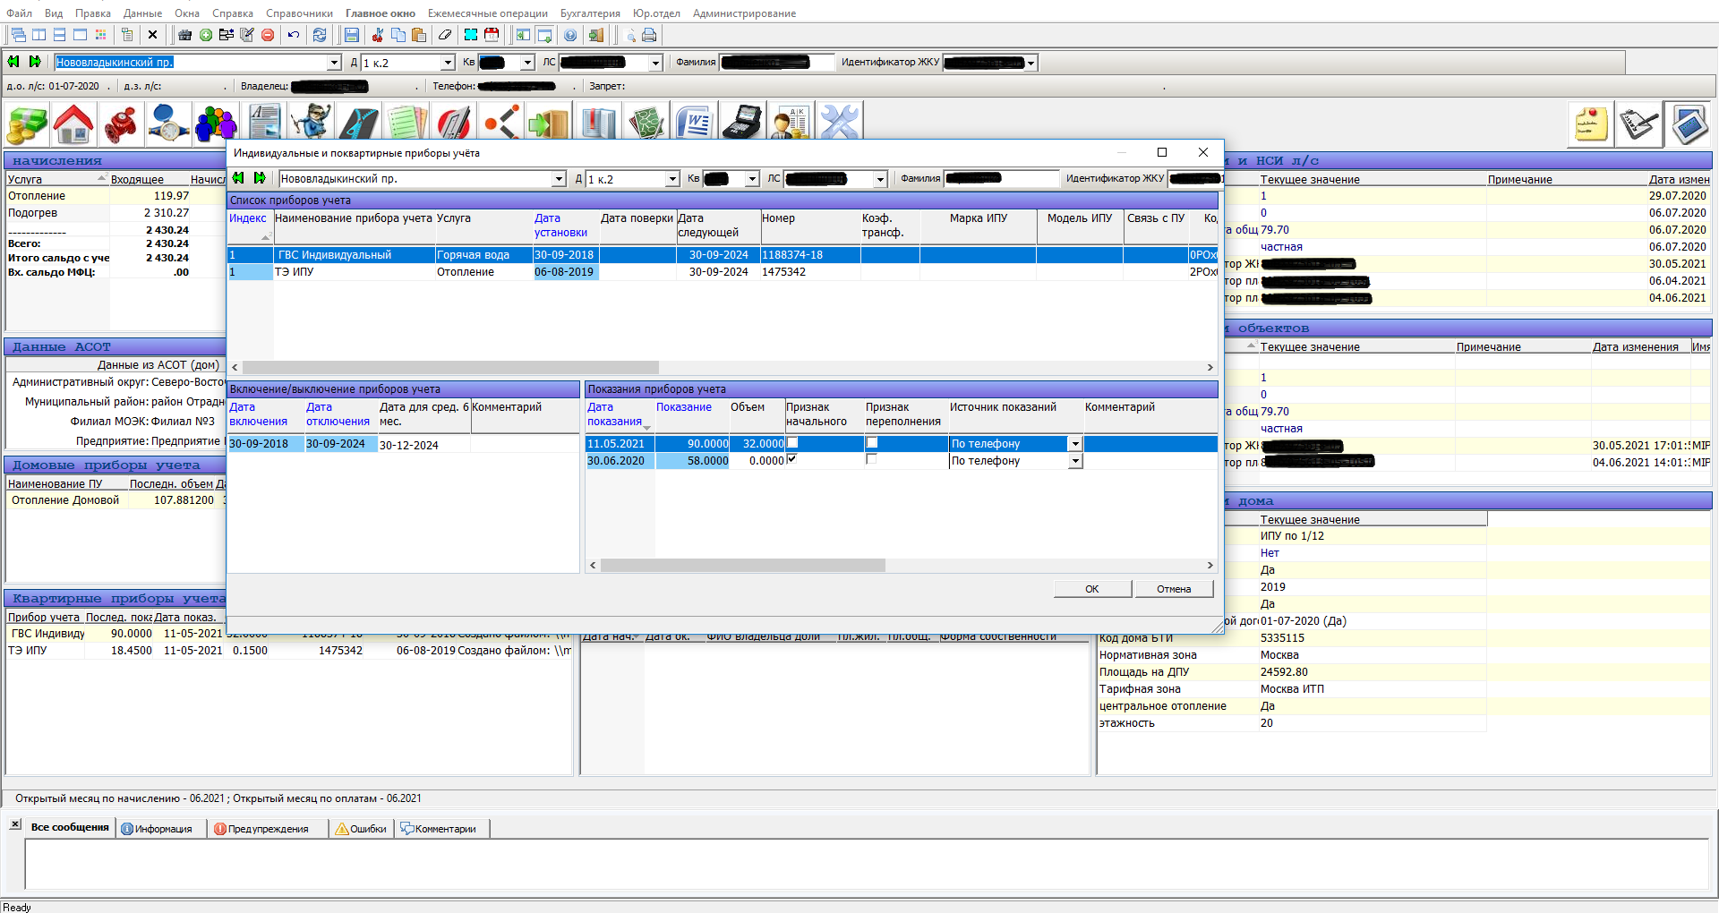
Task: Click the Отмена button
Action: coord(1174,589)
